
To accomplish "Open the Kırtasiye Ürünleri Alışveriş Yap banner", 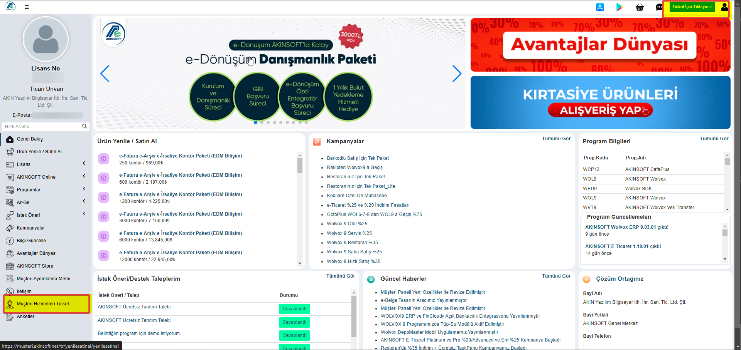I will pos(600,102).
